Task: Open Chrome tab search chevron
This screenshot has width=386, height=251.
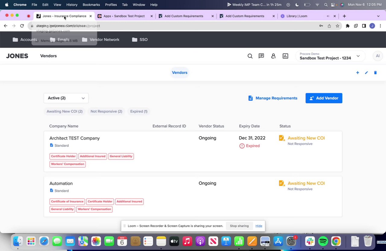Action: 378,16
